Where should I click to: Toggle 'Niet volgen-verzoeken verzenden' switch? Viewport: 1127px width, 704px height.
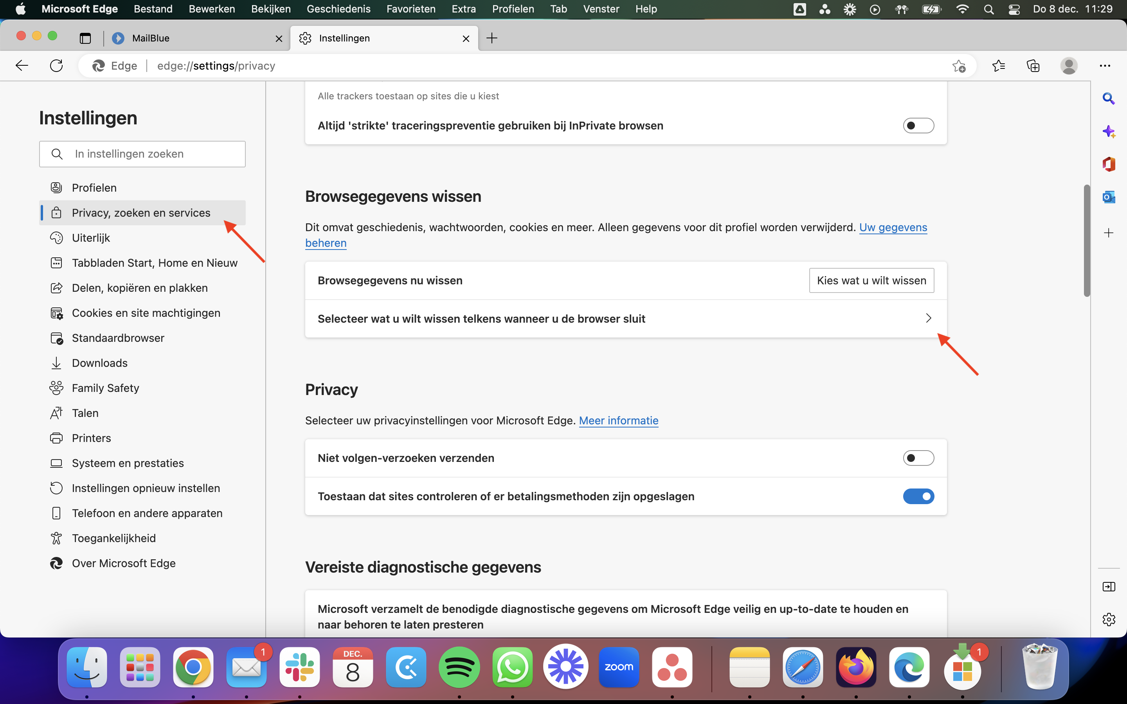[918, 458]
